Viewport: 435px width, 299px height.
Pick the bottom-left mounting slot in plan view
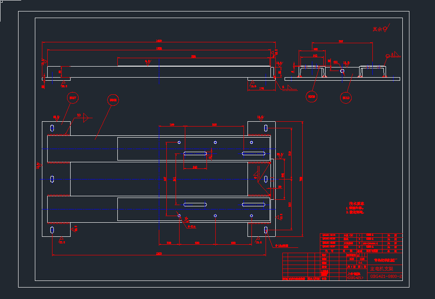click(52, 230)
